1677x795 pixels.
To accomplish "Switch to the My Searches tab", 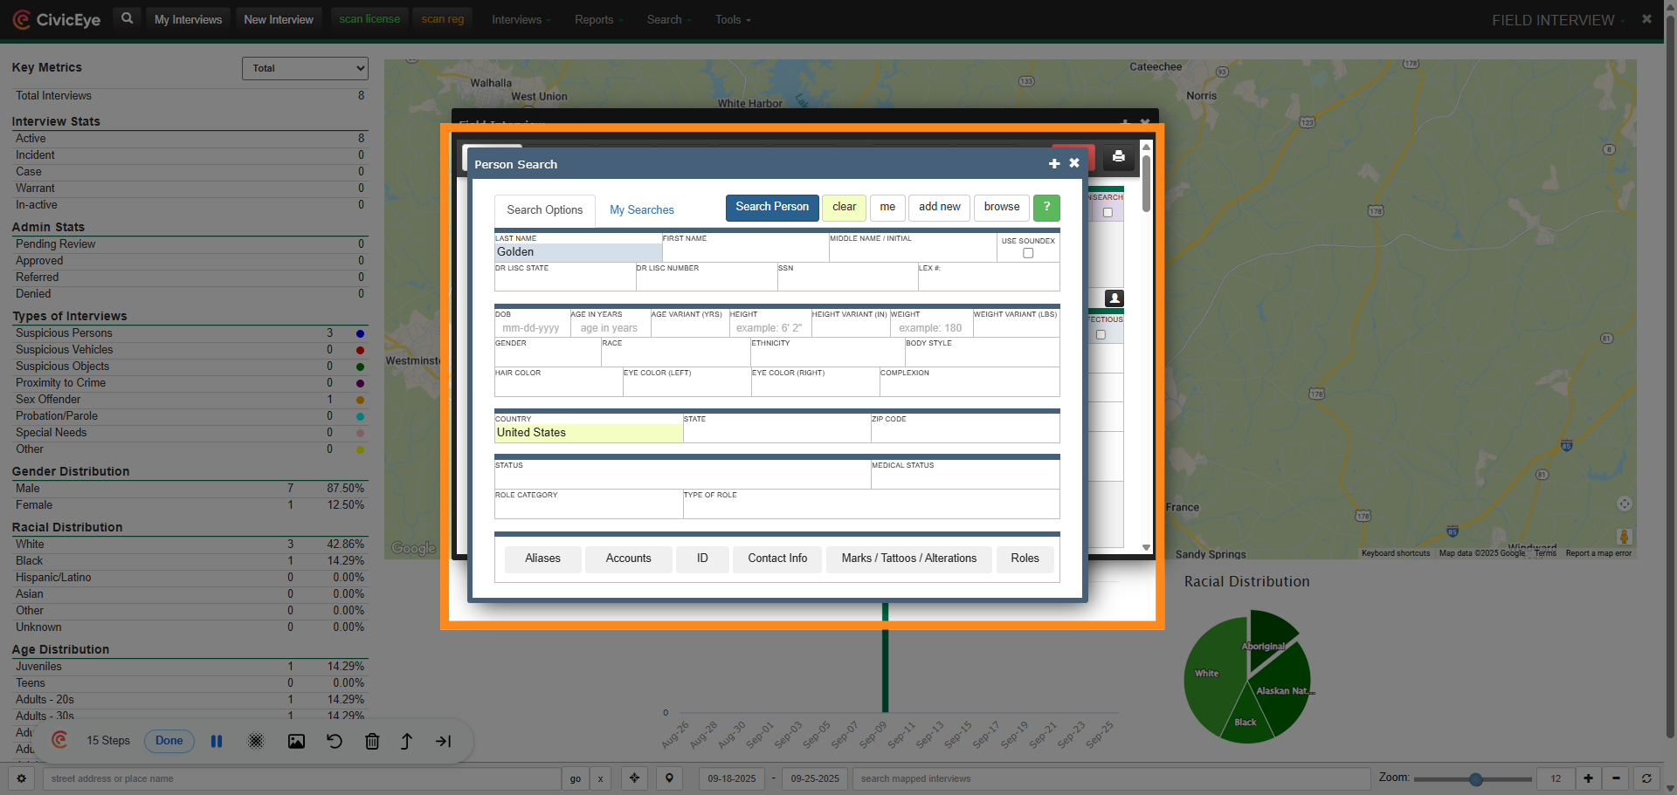I will pyautogui.click(x=642, y=210).
